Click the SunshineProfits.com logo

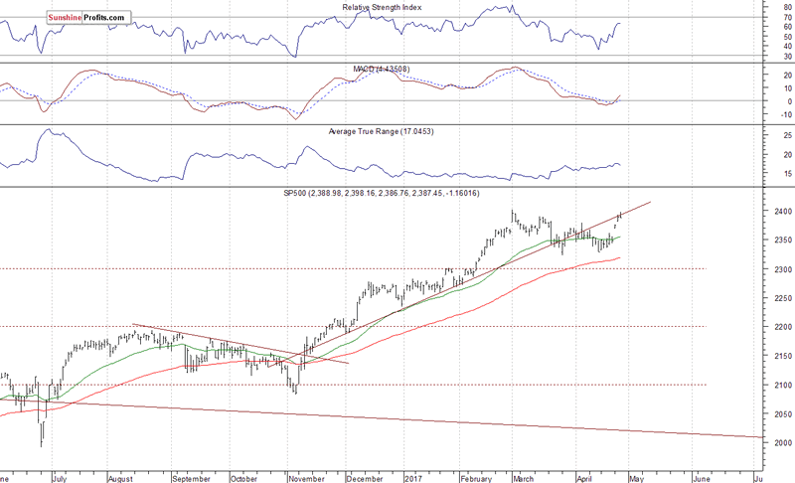coord(87,17)
